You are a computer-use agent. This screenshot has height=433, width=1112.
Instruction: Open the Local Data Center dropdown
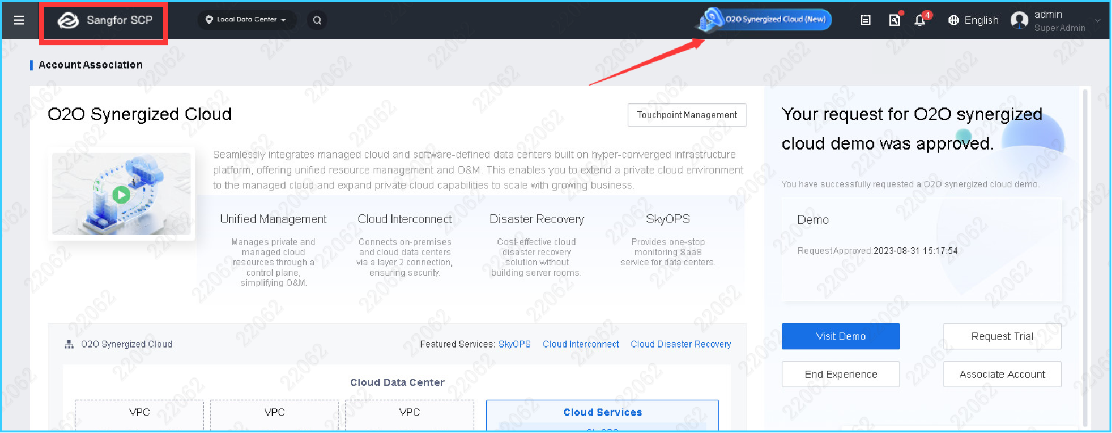pos(247,19)
